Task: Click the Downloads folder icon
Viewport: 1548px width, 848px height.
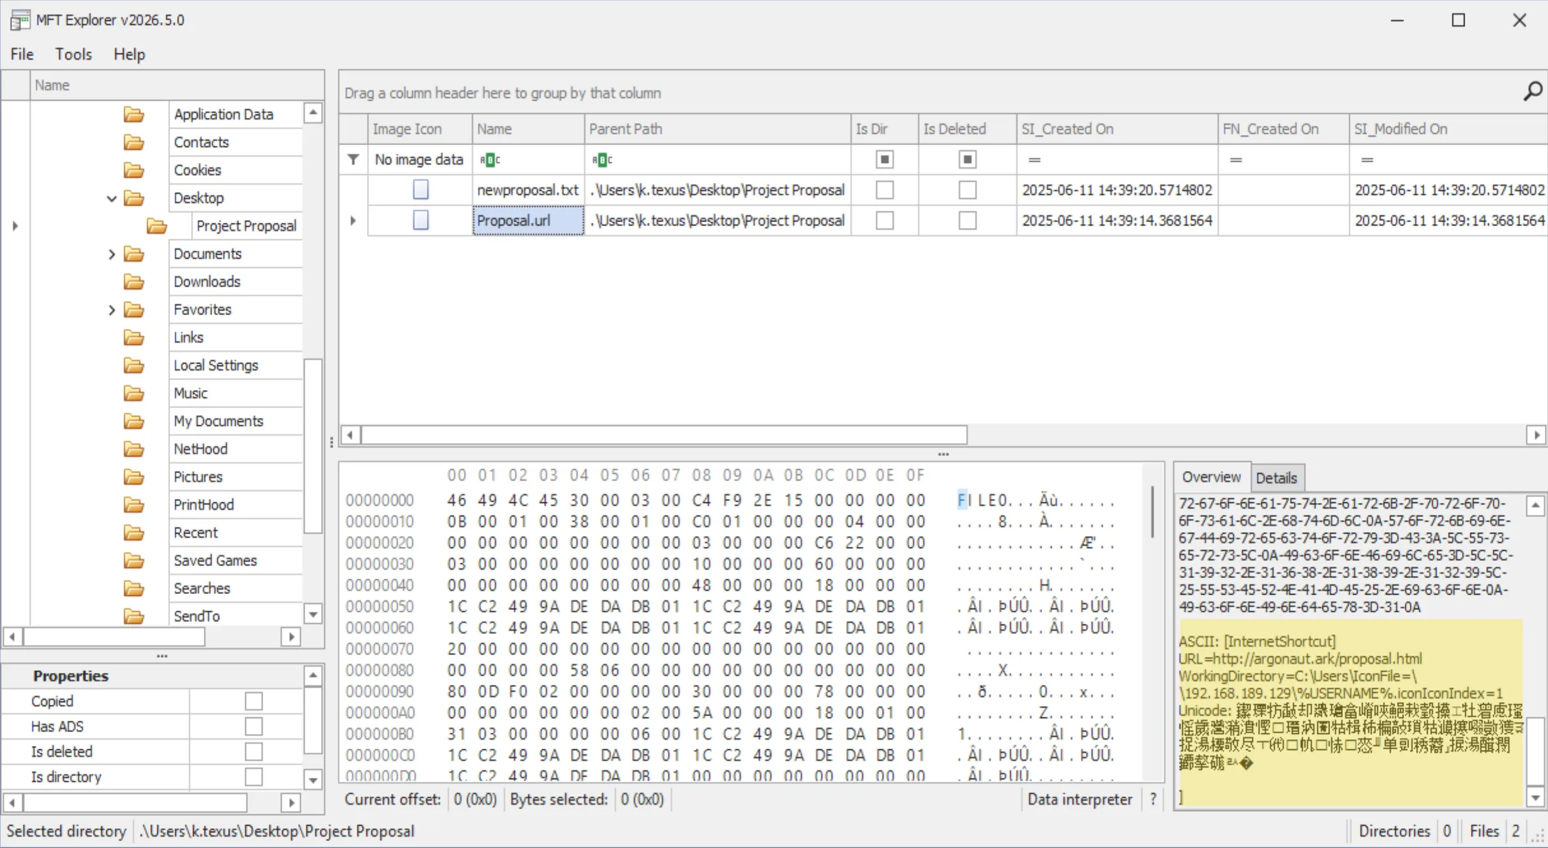Action: 134,282
